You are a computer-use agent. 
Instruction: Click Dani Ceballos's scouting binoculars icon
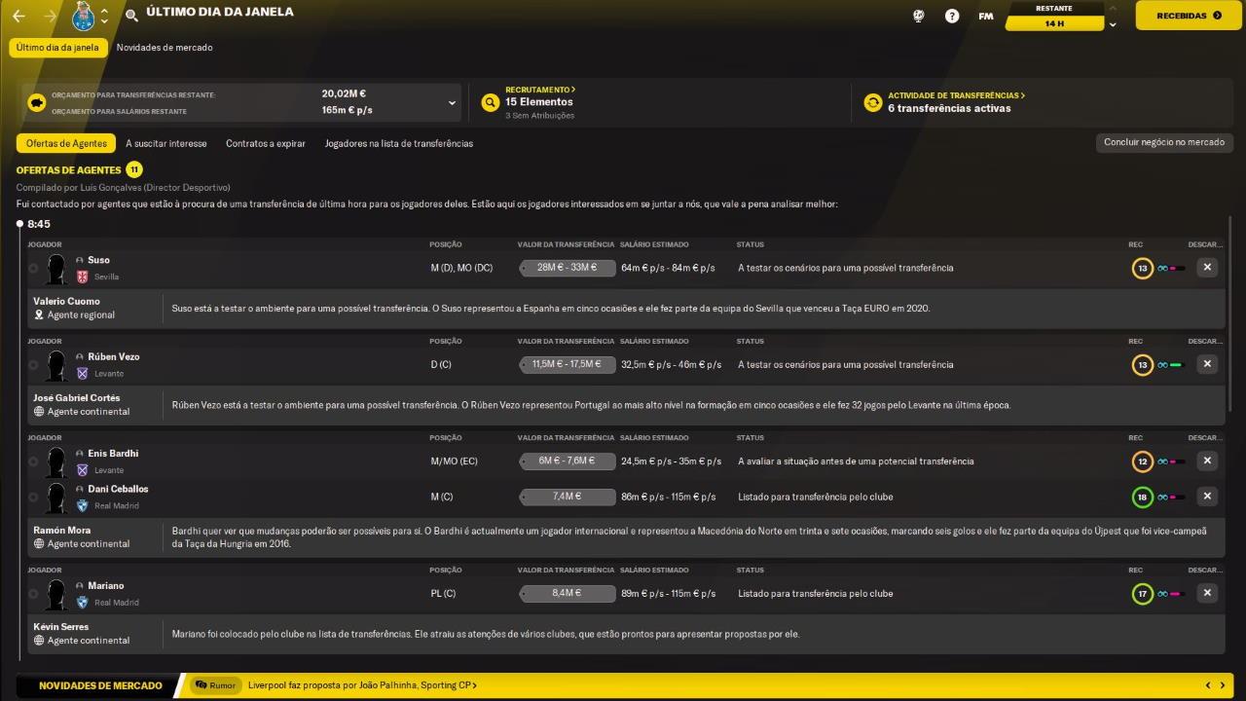point(1162,497)
